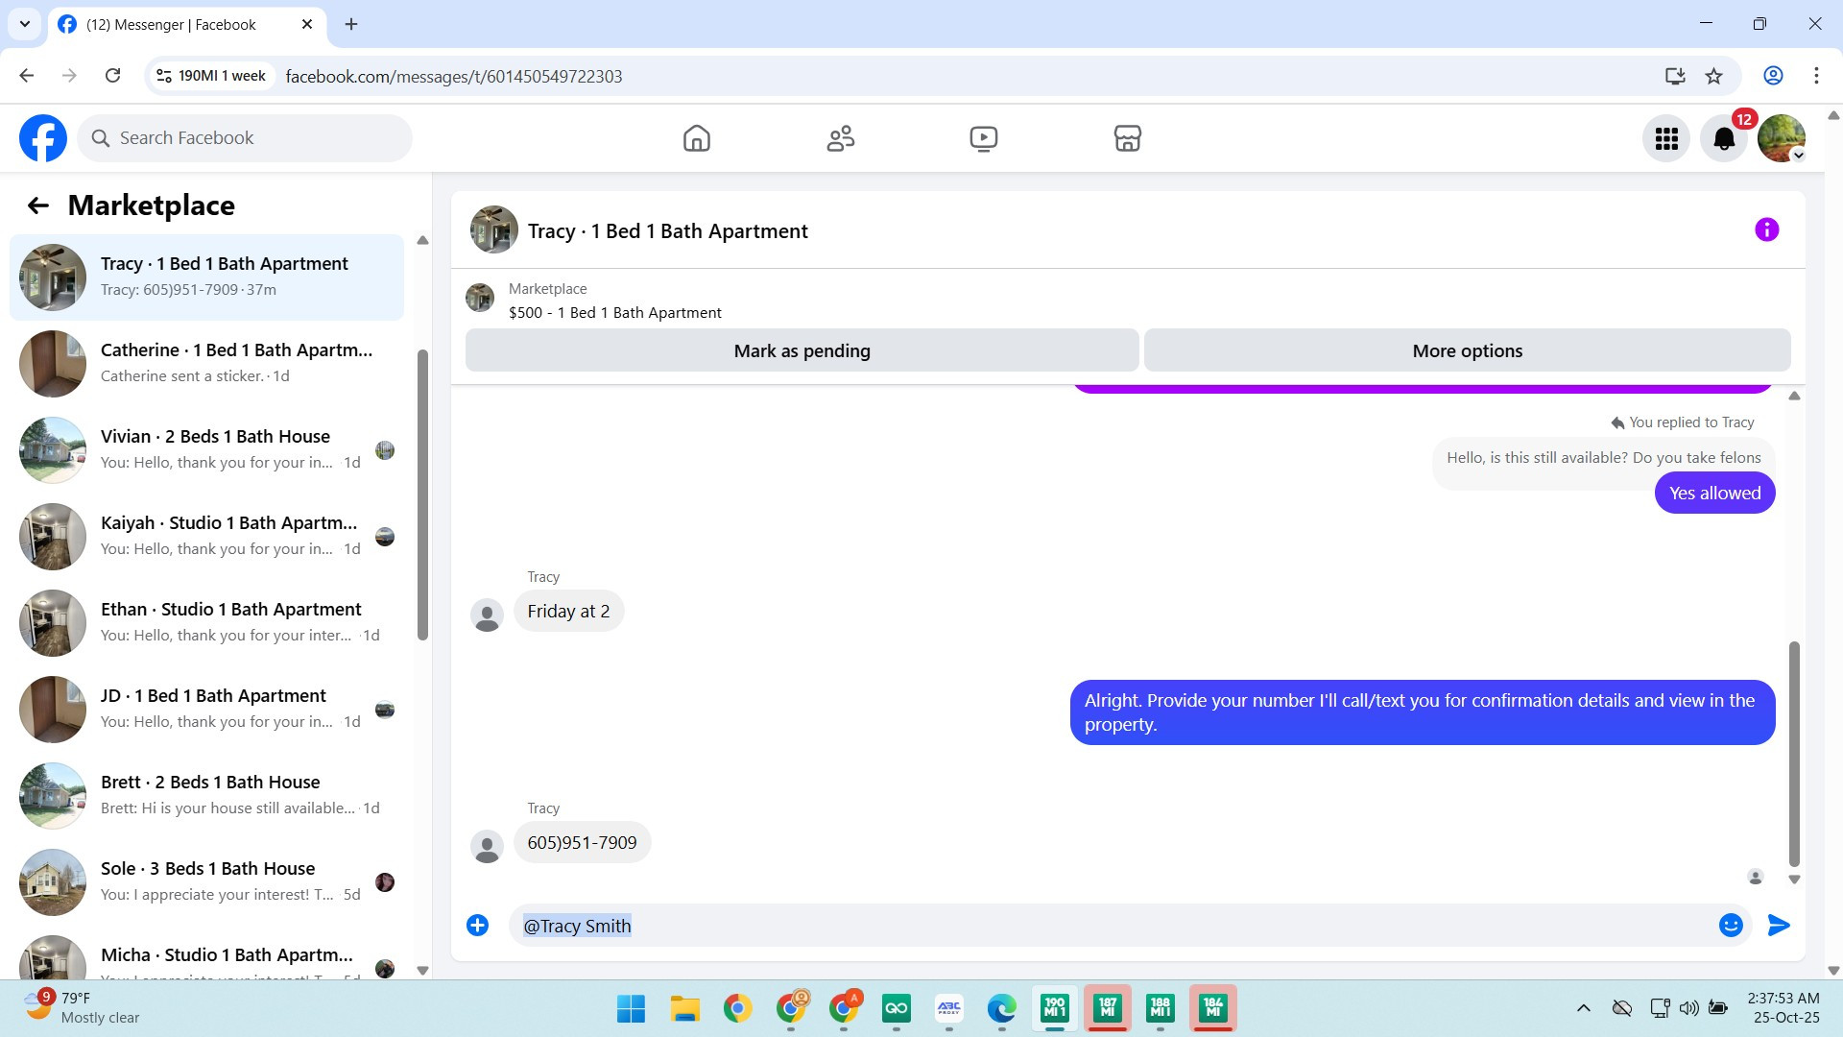Open the emoji picker
1843x1037 pixels.
tap(1731, 925)
